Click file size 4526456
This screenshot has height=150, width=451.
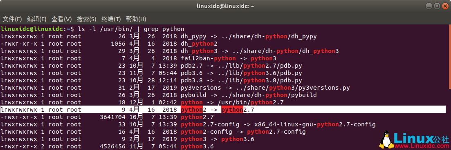click(x=112, y=146)
